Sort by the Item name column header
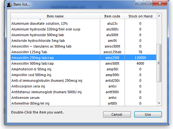 pyautogui.click(x=55, y=16)
